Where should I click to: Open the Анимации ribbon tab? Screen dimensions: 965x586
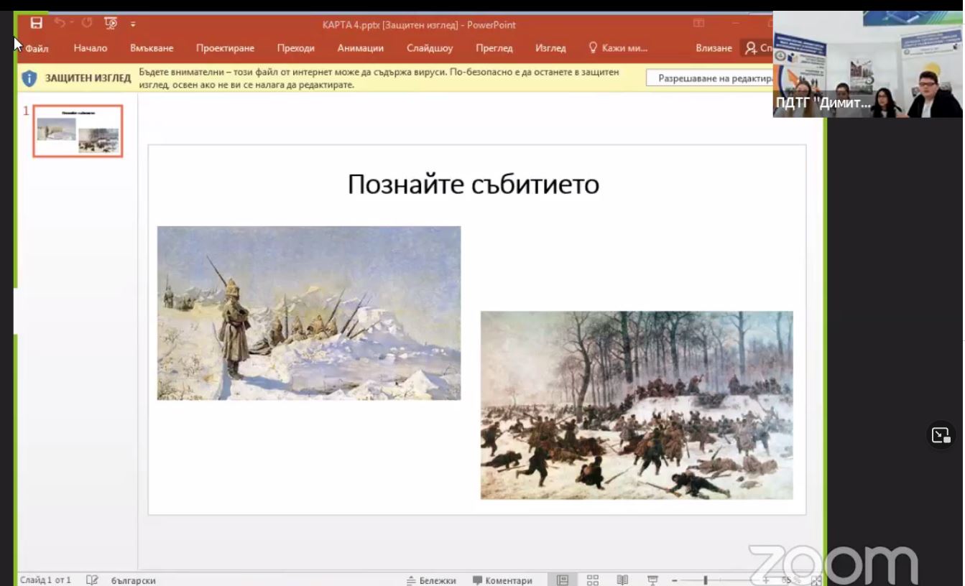pyautogui.click(x=360, y=48)
